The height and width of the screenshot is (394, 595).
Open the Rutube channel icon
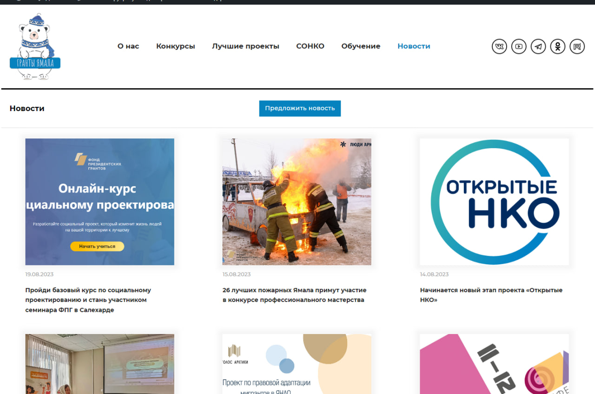[577, 46]
